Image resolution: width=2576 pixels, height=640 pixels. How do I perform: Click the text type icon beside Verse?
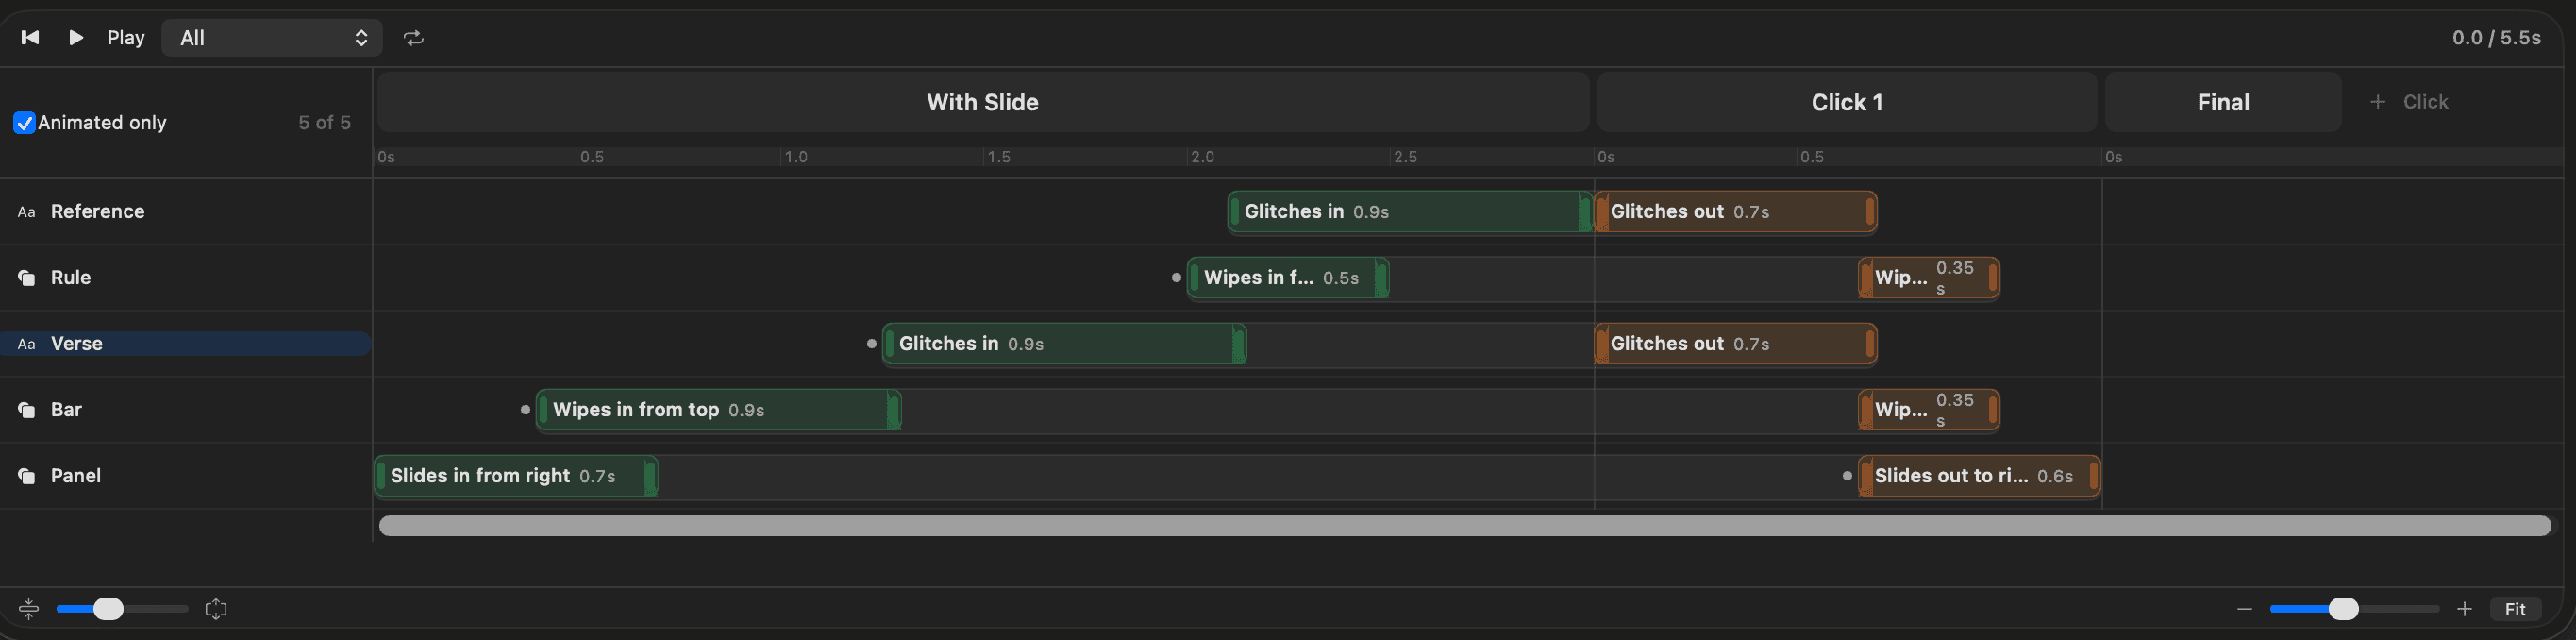click(27, 344)
